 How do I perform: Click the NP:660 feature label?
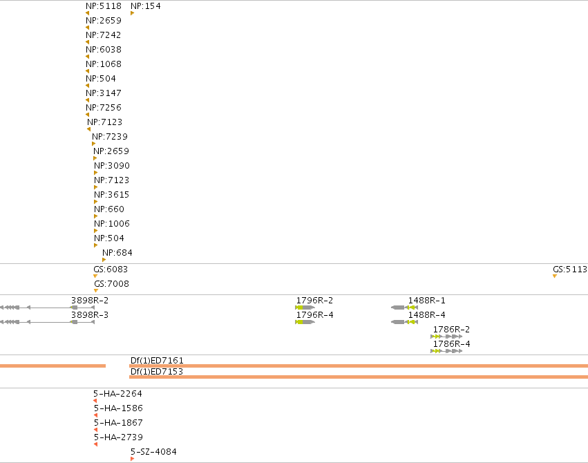pyautogui.click(x=109, y=209)
